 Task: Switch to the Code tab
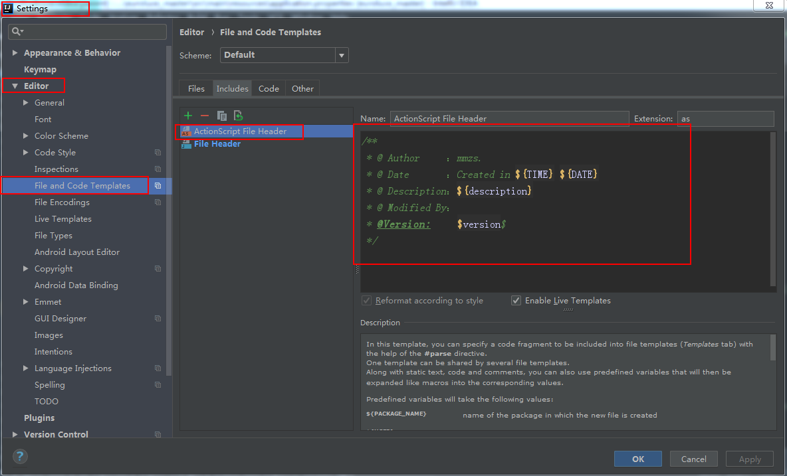click(x=269, y=88)
